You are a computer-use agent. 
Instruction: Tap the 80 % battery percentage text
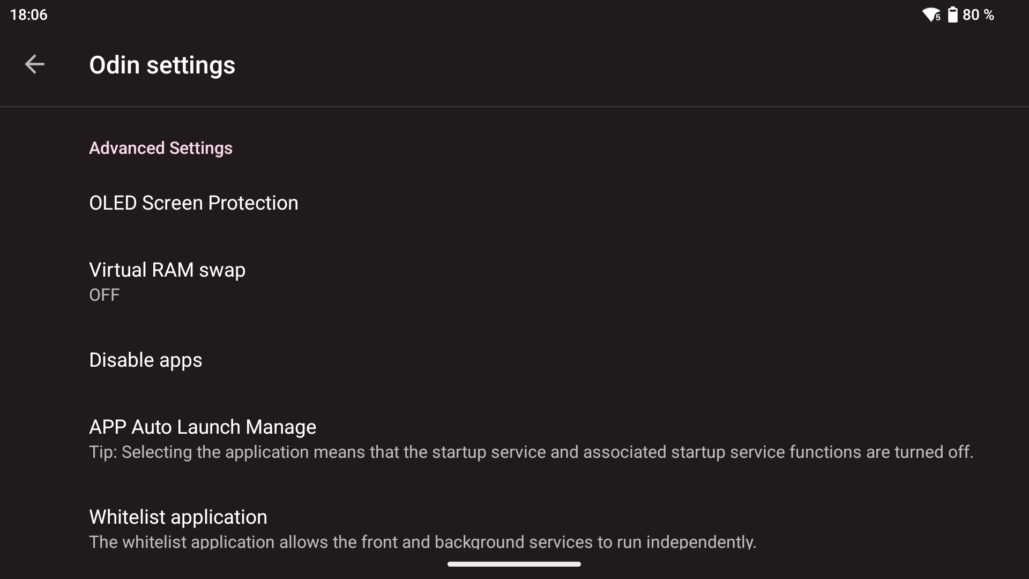pos(978,14)
